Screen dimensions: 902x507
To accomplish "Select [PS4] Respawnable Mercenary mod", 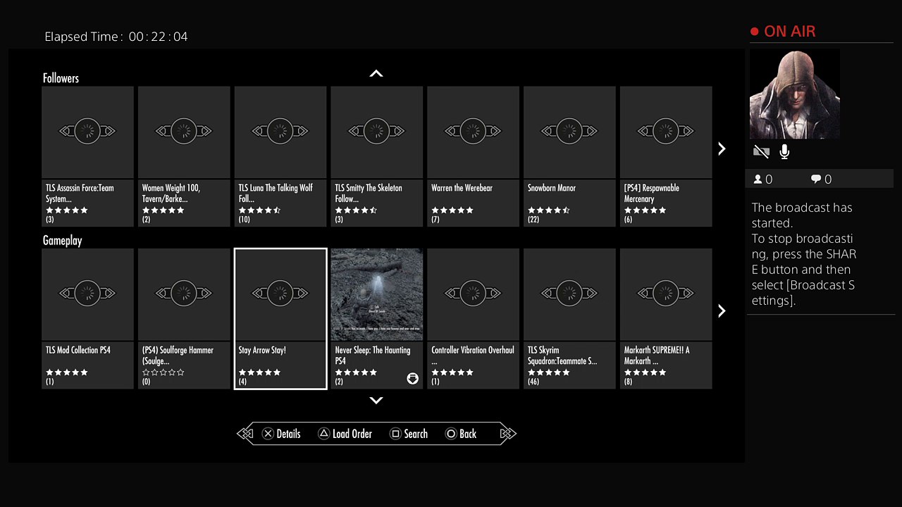I will coord(666,156).
